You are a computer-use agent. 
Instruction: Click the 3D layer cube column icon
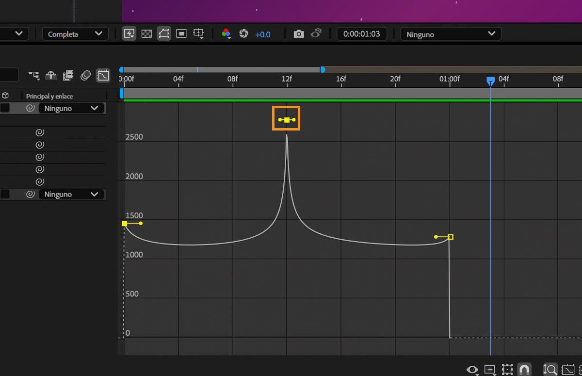(x=5, y=96)
